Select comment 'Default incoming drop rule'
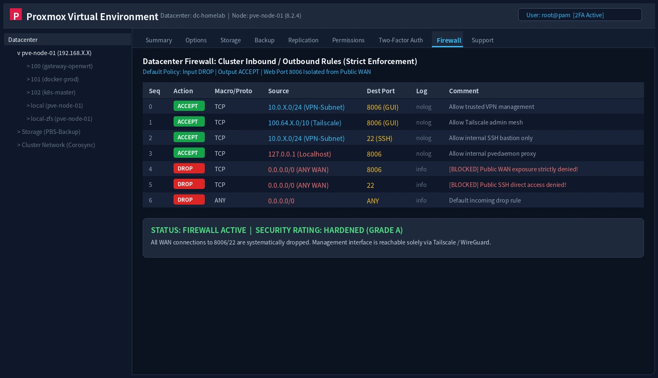The image size is (658, 378). tap(485, 200)
